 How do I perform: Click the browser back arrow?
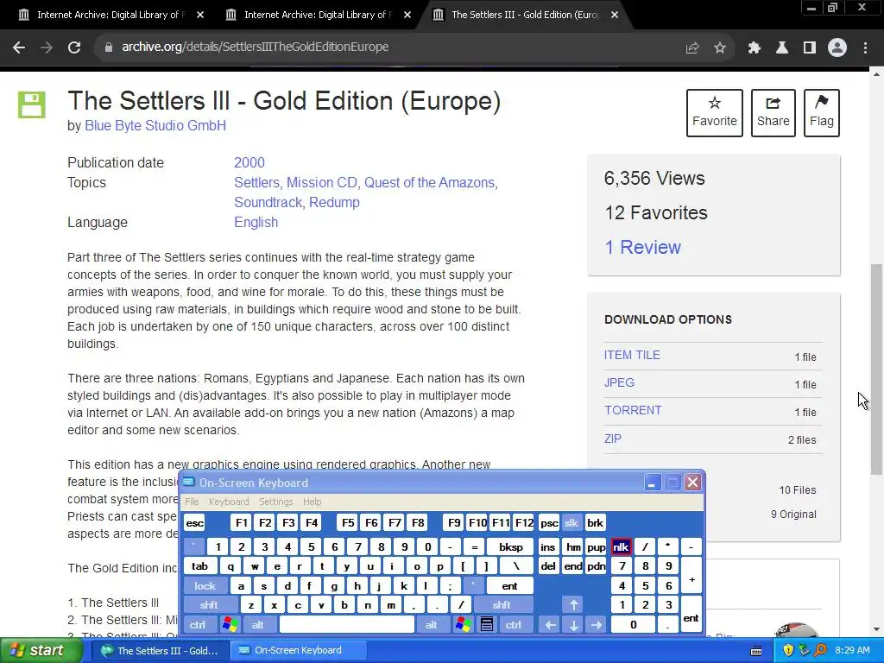[19, 47]
